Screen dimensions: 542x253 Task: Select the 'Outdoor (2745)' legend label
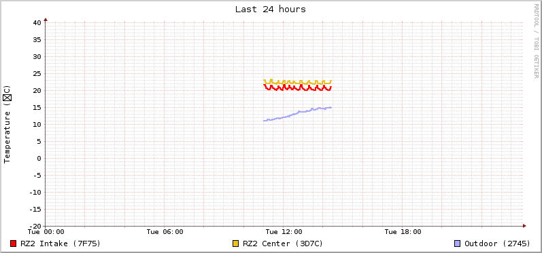coord(497,244)
